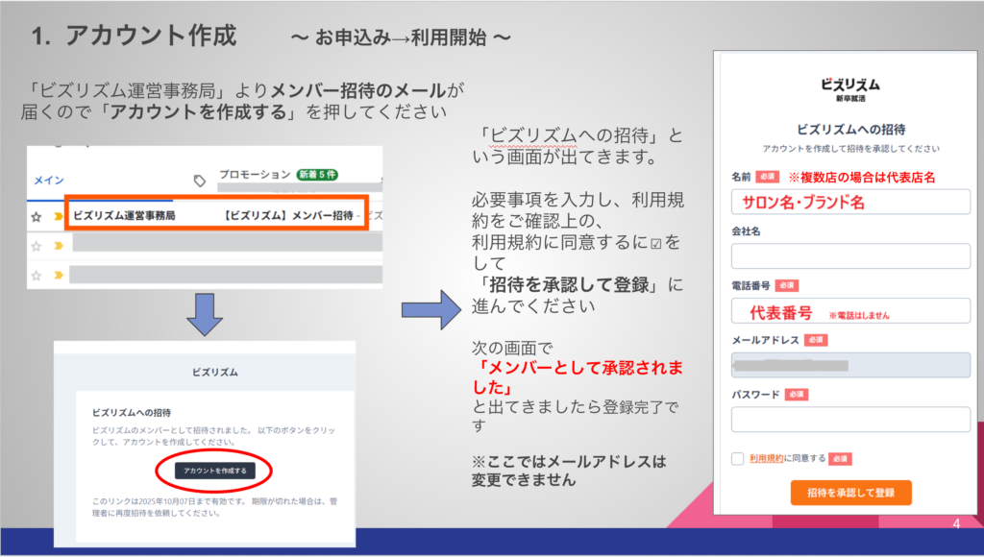Click the パスワード input field
Screen dimensions: 984x557
(850, 420)
